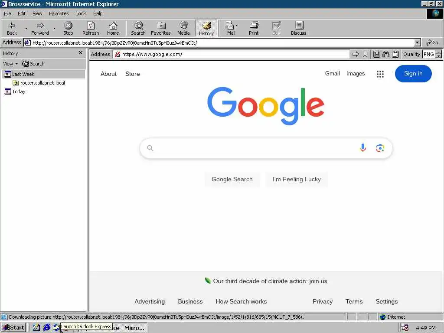Refresh the current page
This screenshot has width=444, height=333.
(91, 28)
